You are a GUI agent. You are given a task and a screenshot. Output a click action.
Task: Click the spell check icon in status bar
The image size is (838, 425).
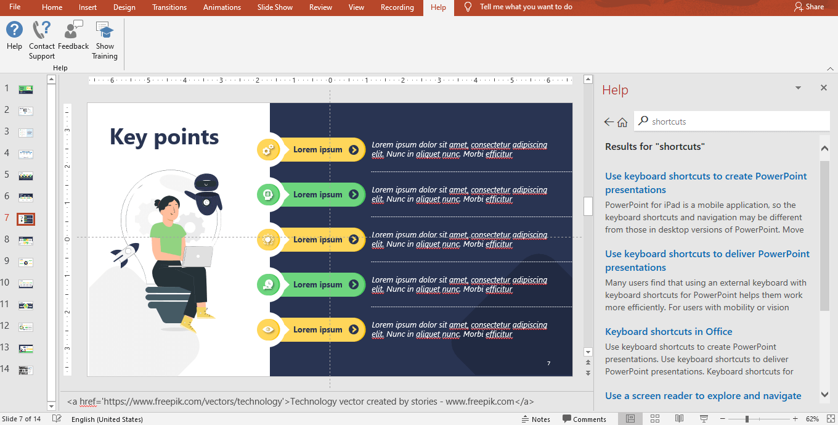(57, 419)
